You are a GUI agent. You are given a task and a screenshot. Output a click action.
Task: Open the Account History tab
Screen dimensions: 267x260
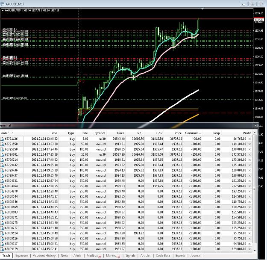coord(44,256)
